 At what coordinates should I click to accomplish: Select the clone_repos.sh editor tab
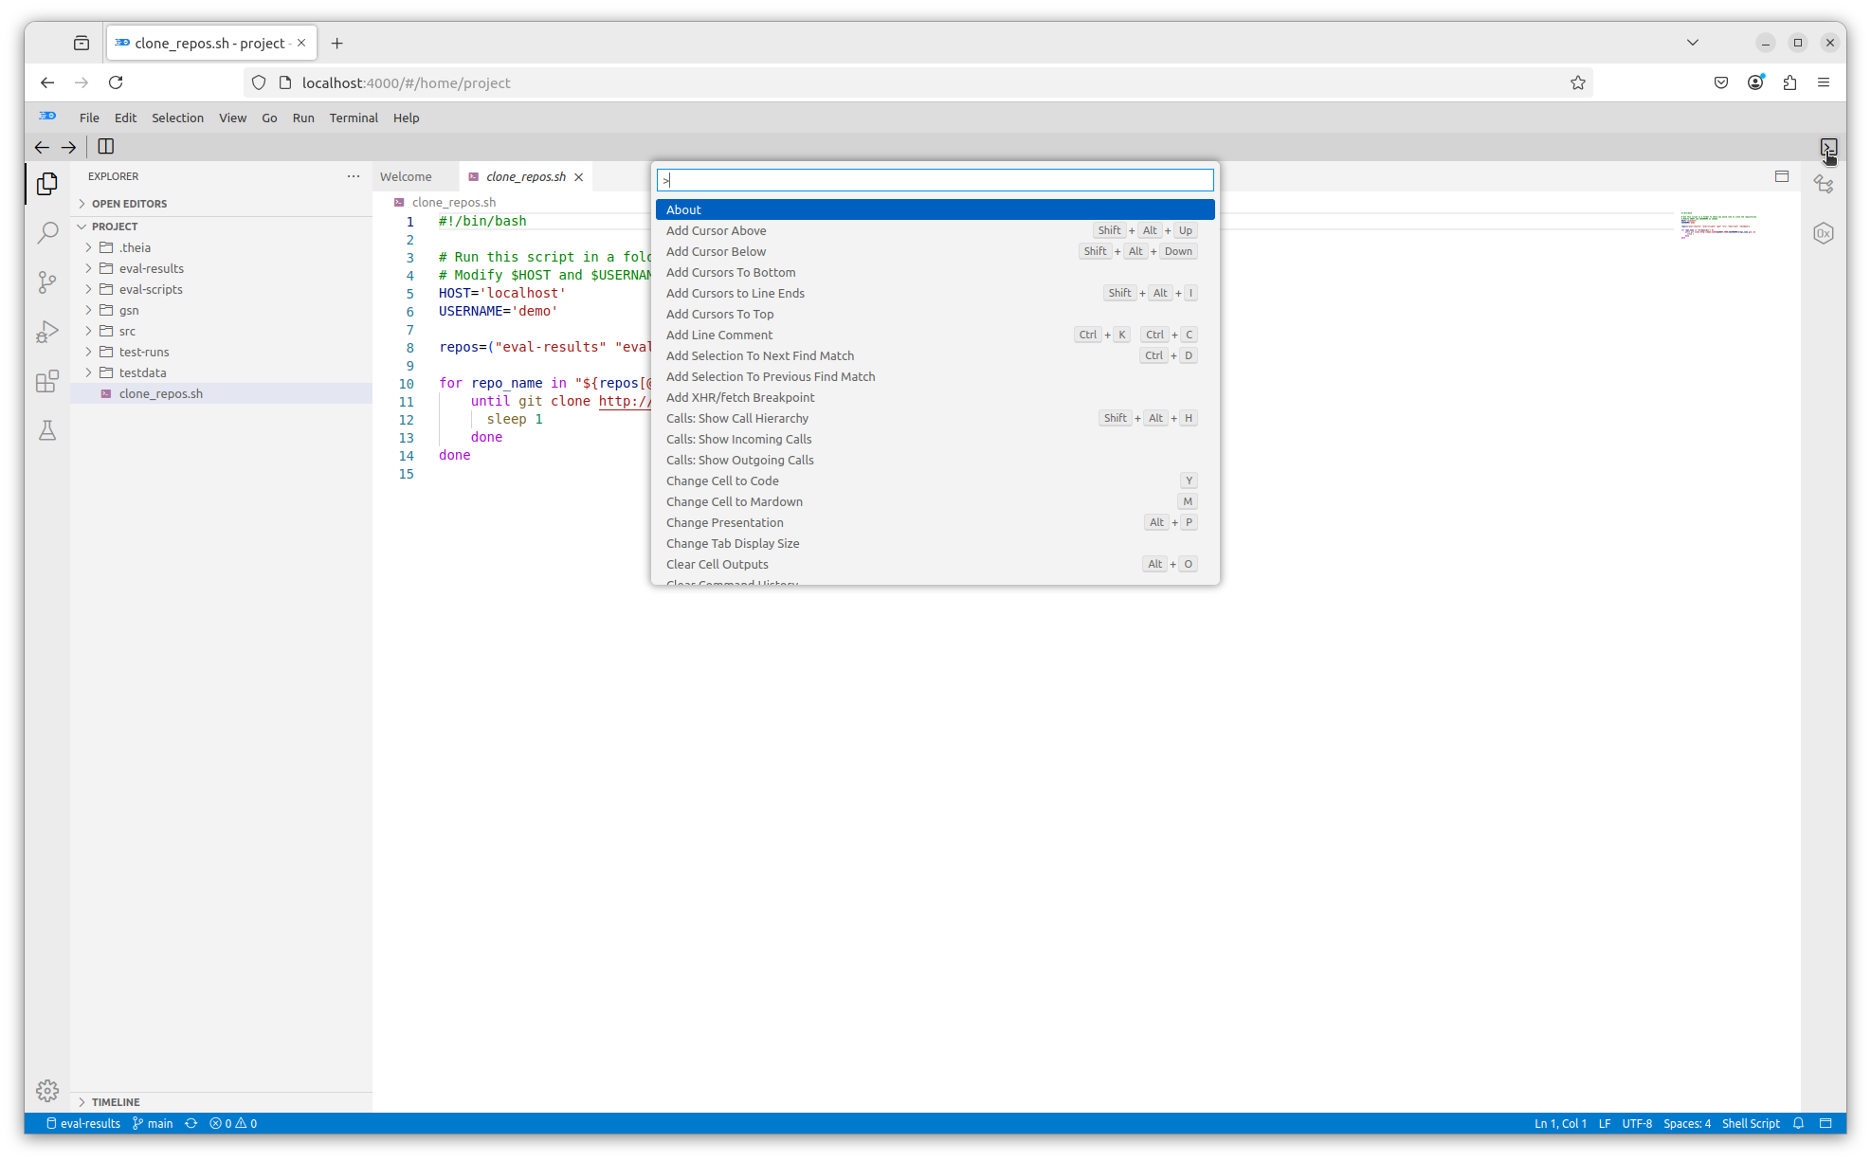pos(526,177)
